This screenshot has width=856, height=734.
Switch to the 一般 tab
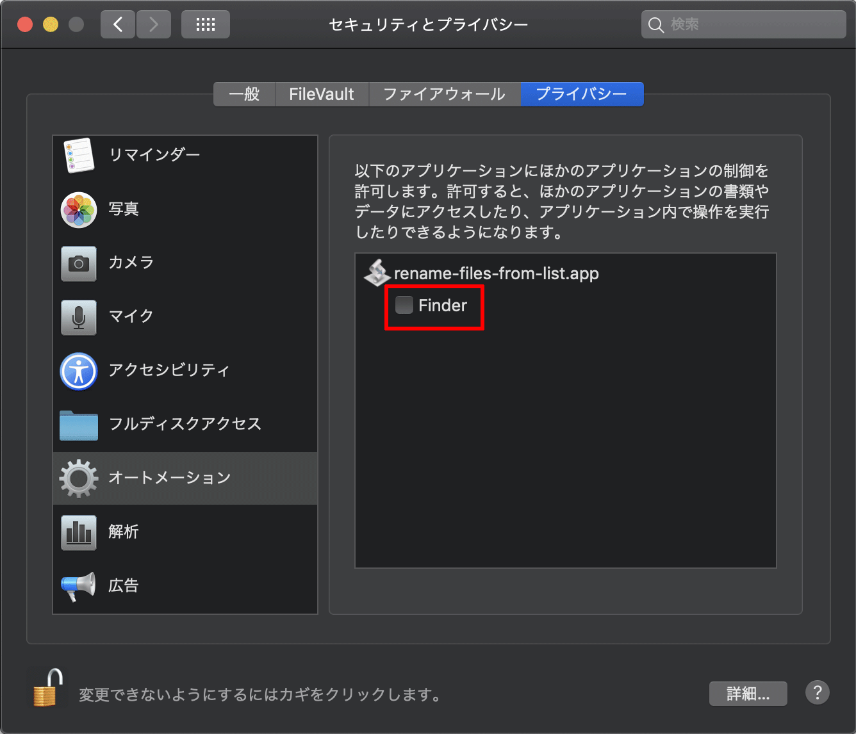[245, 94]
